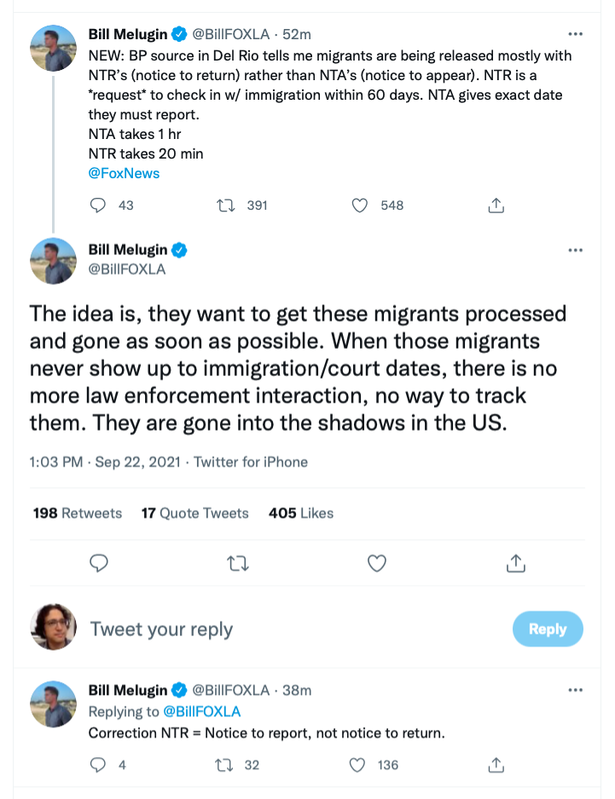
Task: Share the main tweet via share icon
Action: point(515,563)
